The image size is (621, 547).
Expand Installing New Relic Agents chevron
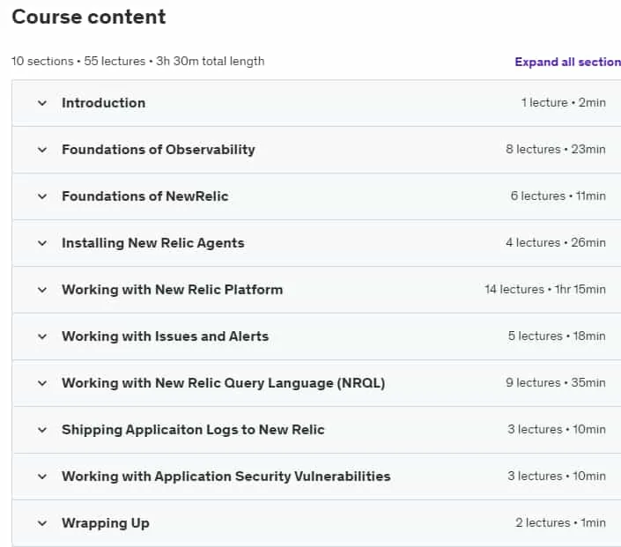pos(42,244)
